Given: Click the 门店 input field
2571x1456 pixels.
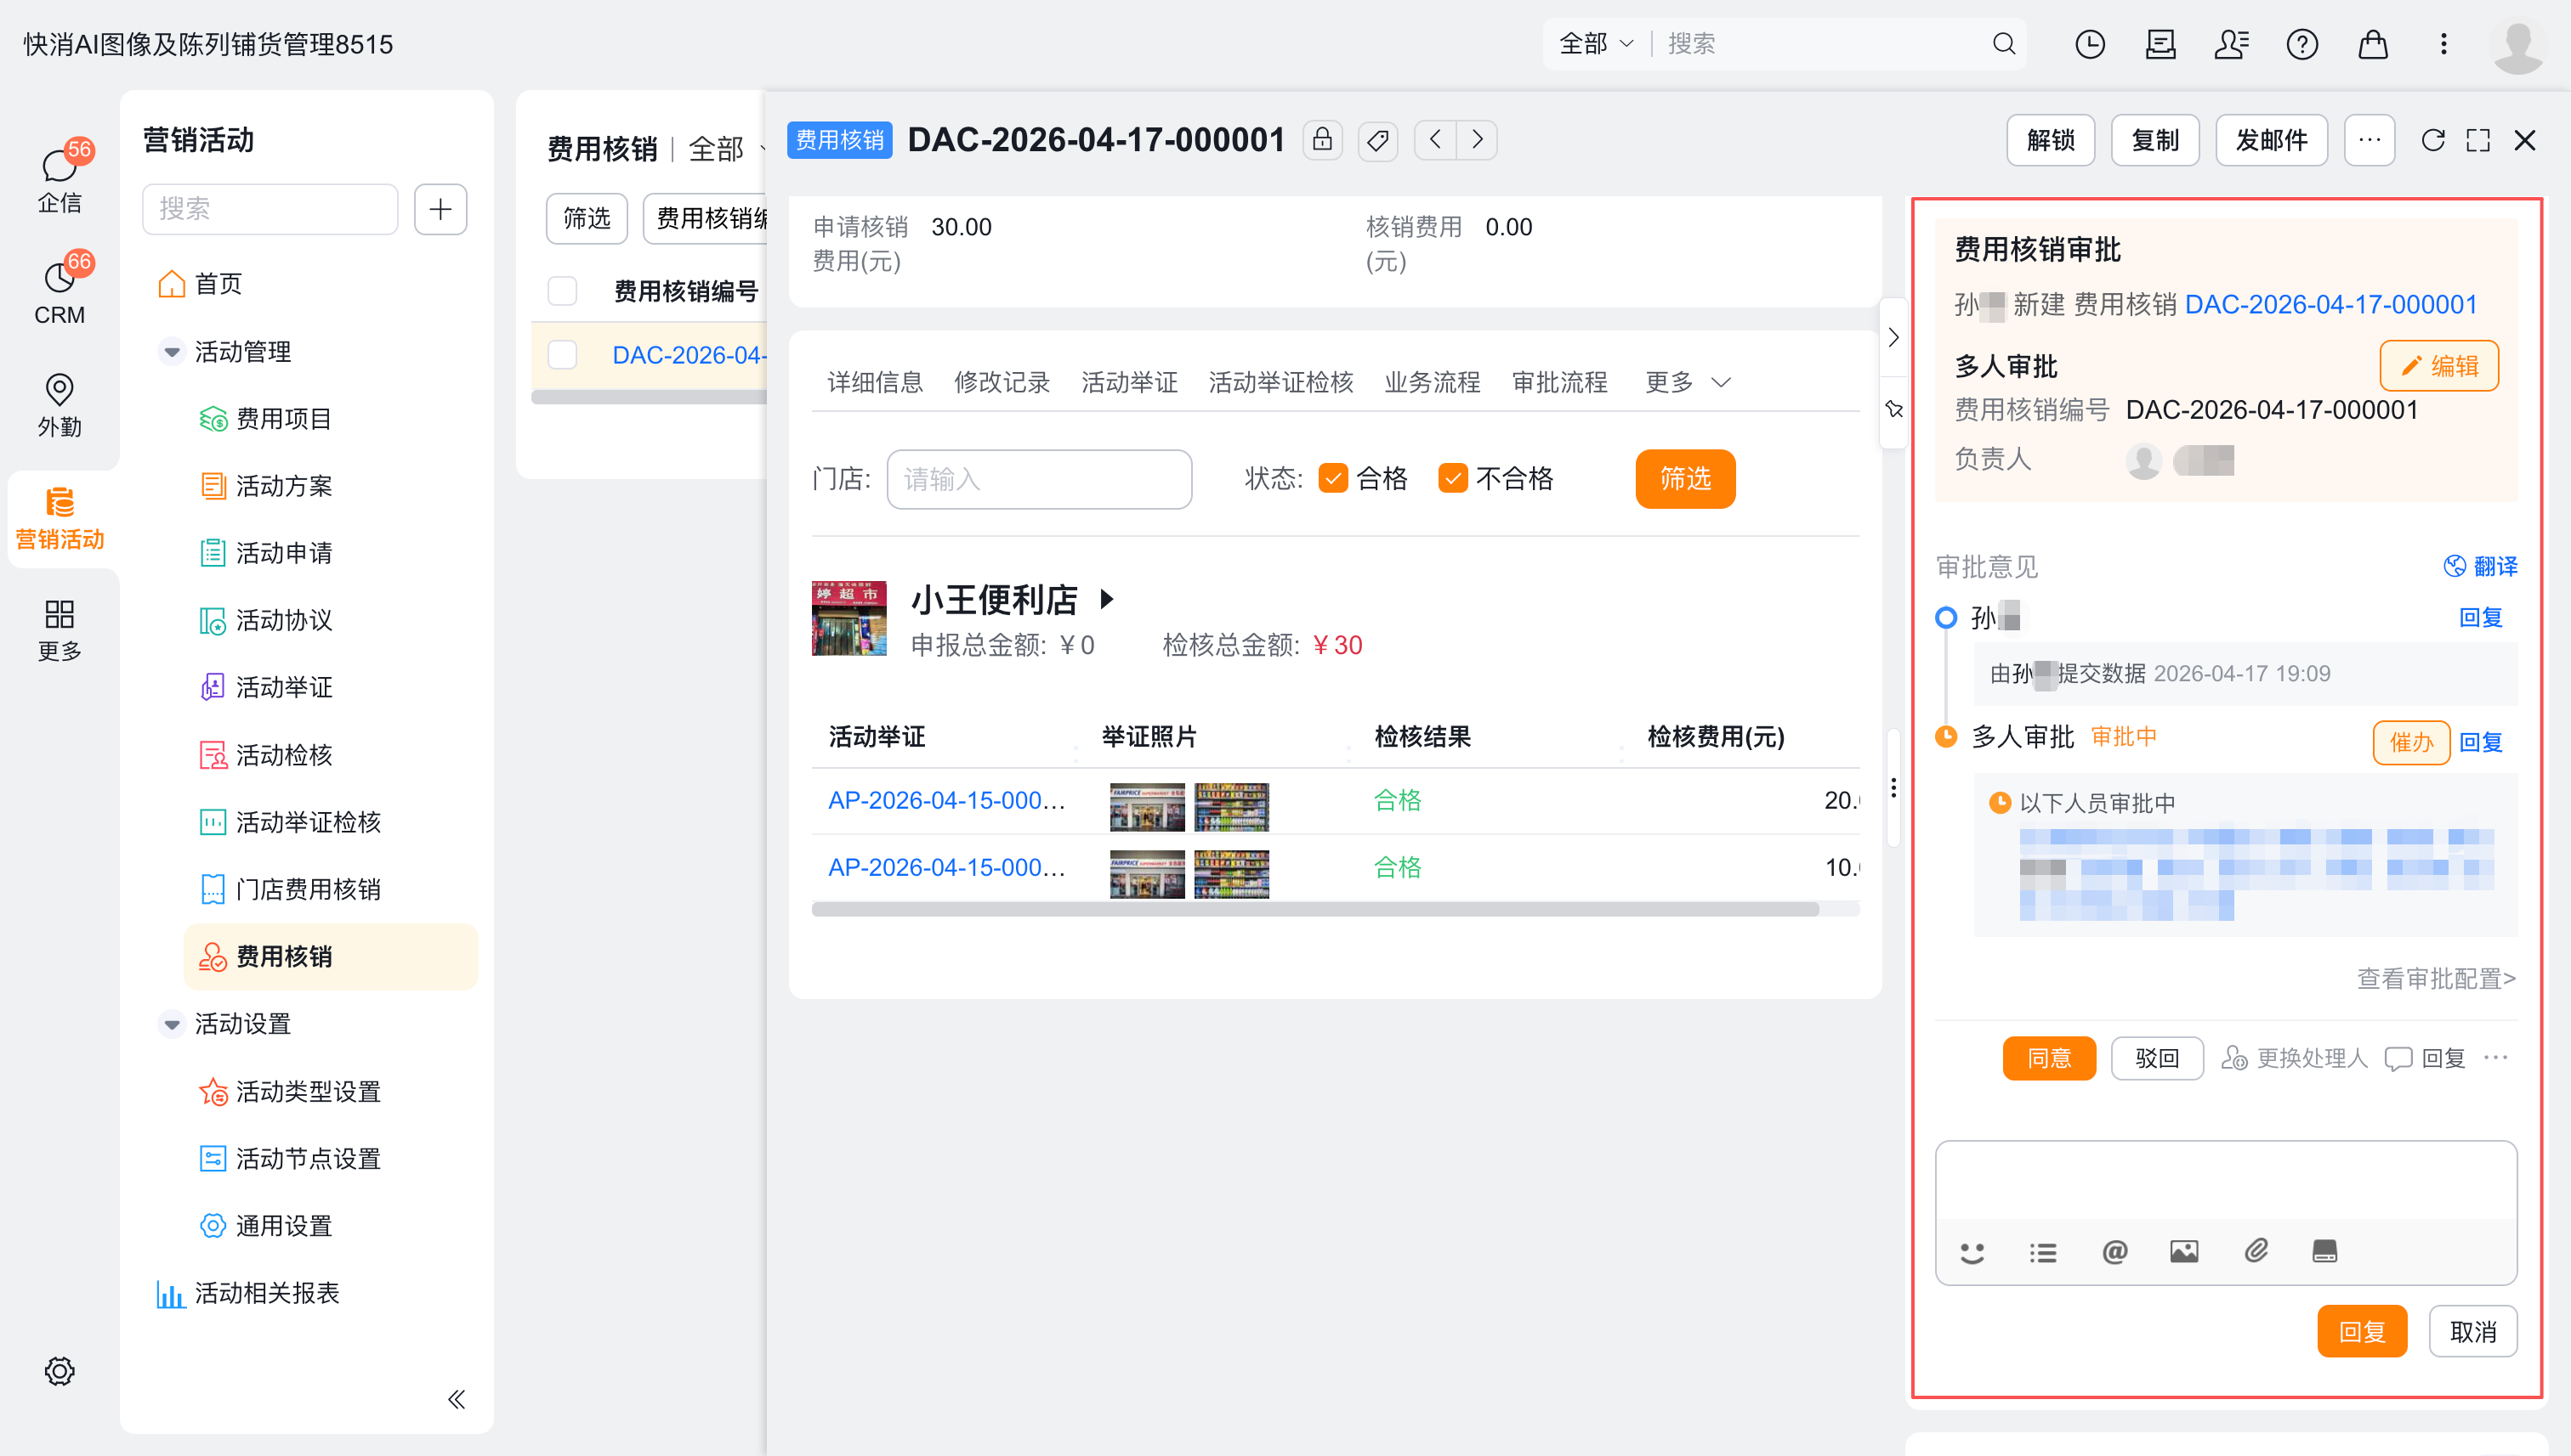Looking at the screenshot, I should (x=1039, y=479).
